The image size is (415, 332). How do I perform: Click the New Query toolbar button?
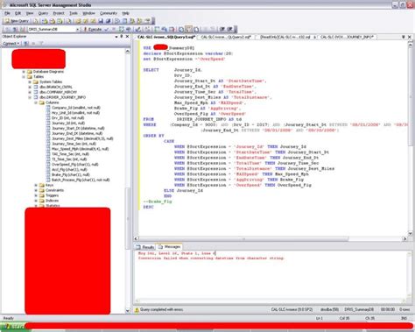click(x=17, y=21)
